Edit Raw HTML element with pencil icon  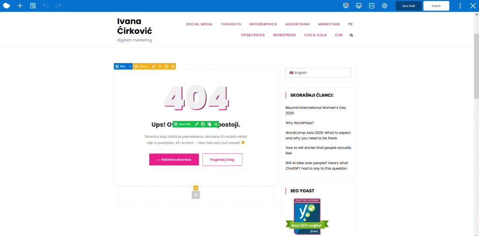(197, 124)
